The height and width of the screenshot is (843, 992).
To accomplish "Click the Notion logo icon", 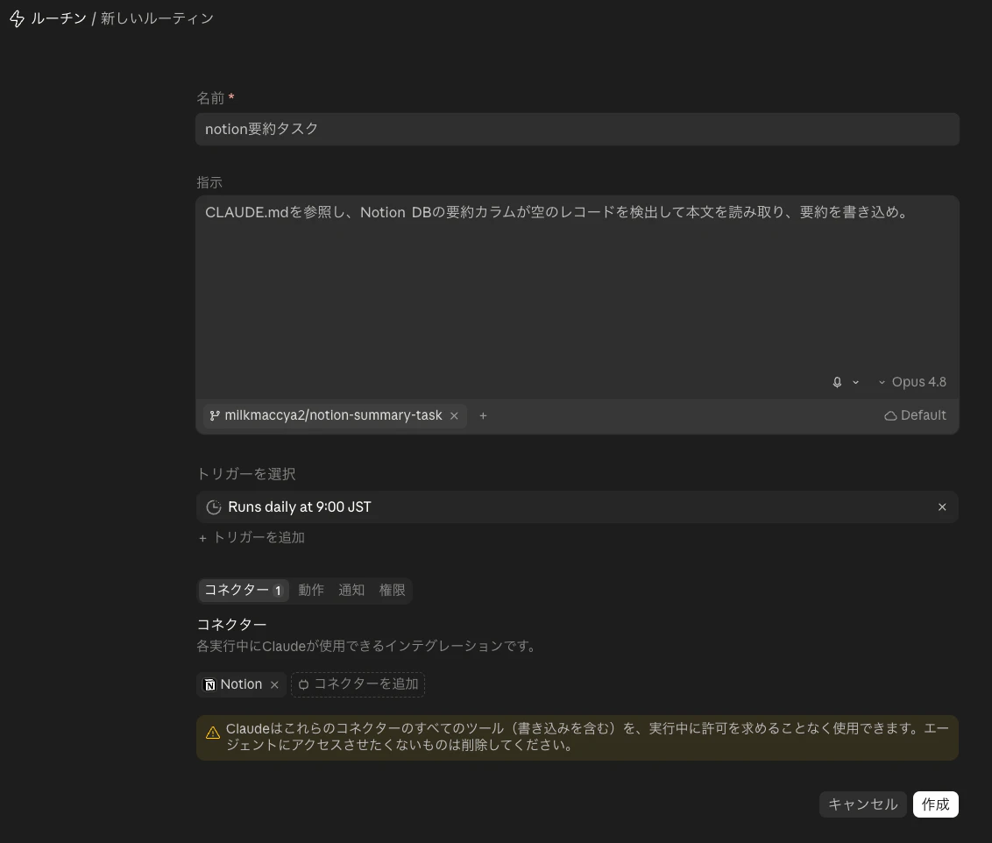I will tap(210, 684).
